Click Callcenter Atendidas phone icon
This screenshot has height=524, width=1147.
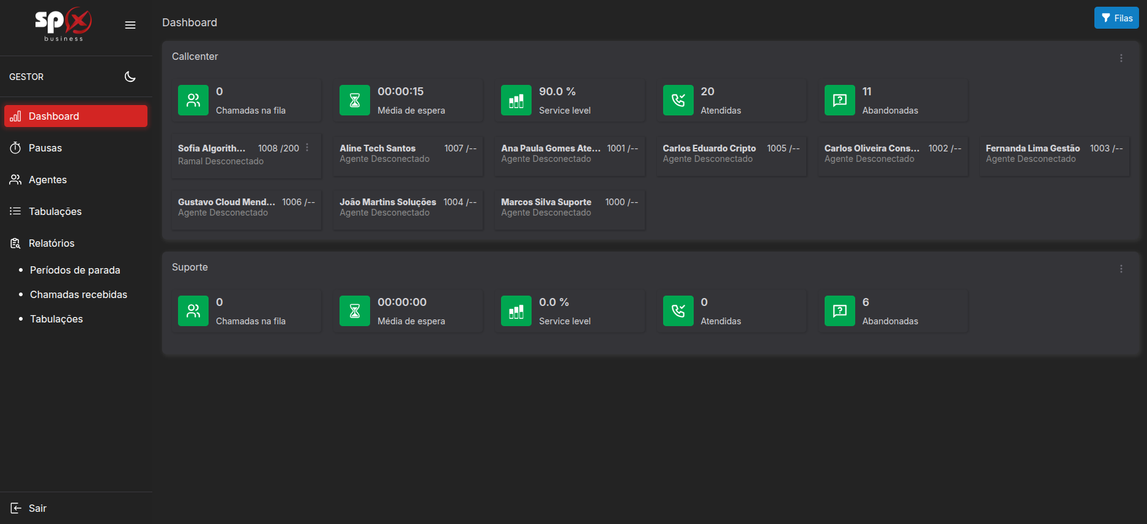tap(678, 100)
